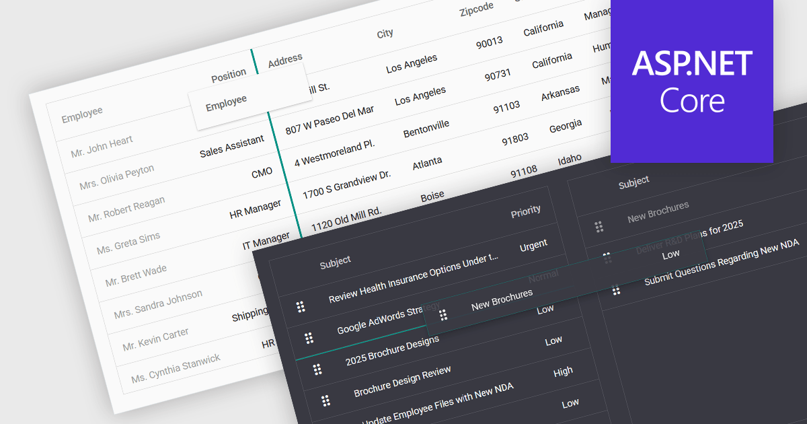Click the Address column header

point(285,61)
